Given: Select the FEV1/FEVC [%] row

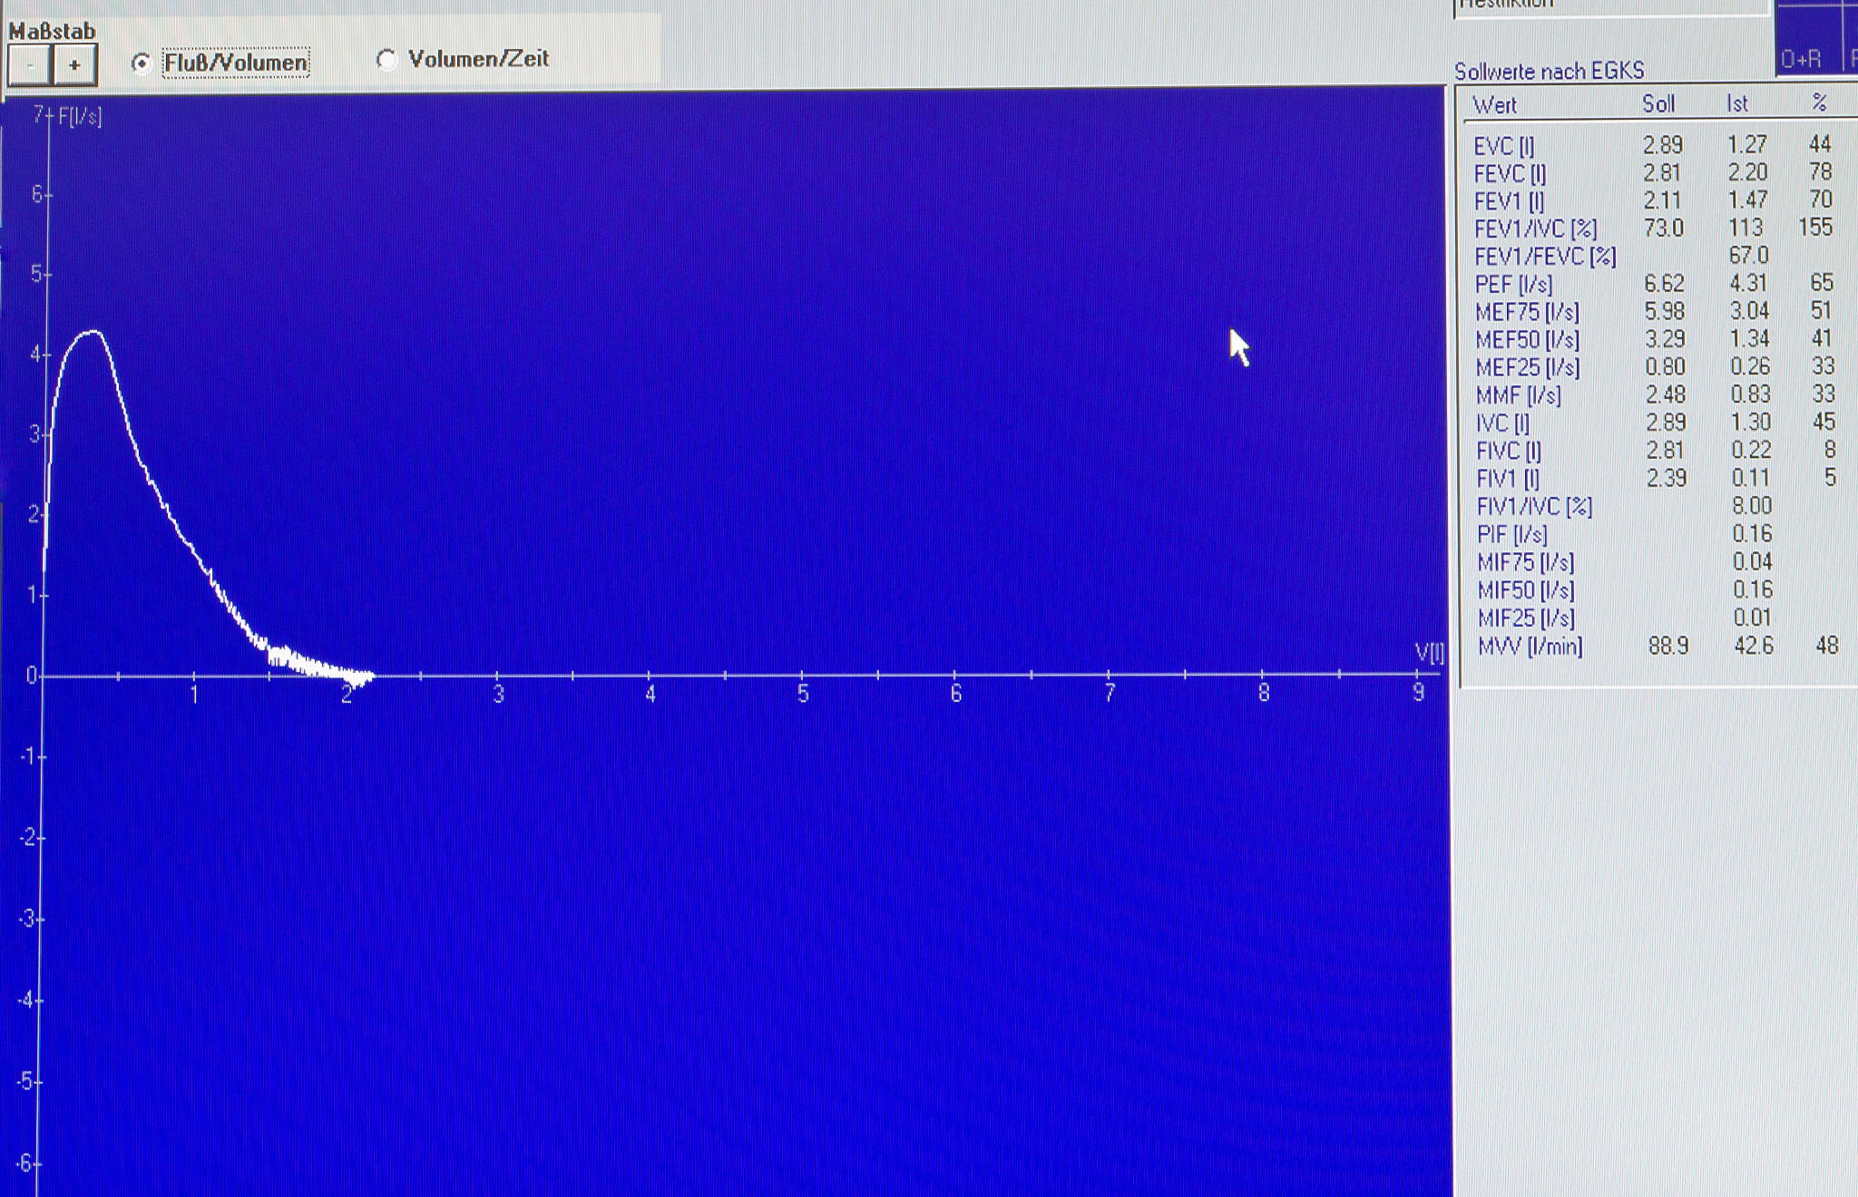Looking at the screenshot, I should tap(1545, 257).
